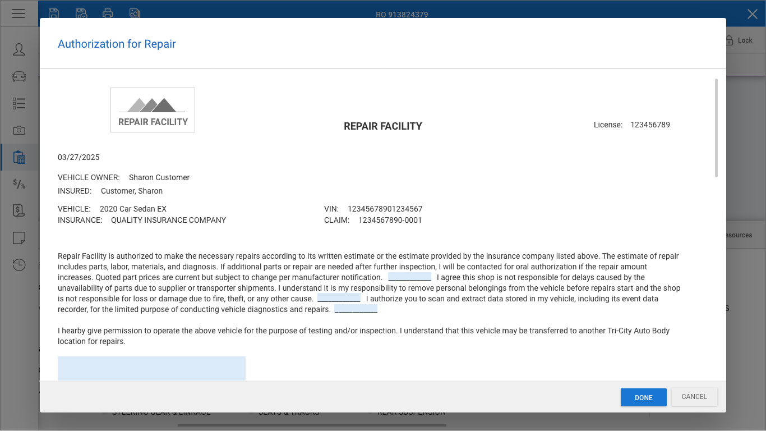
Task: Open the history clock sidebar icon
Action: click(x=19, y=265)
